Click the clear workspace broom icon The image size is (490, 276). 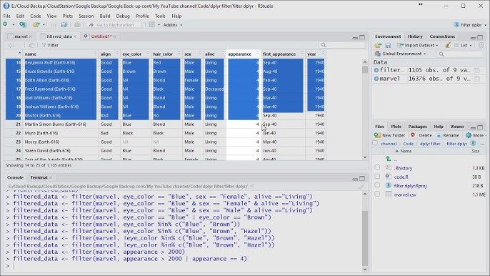[x=448, y=45]
